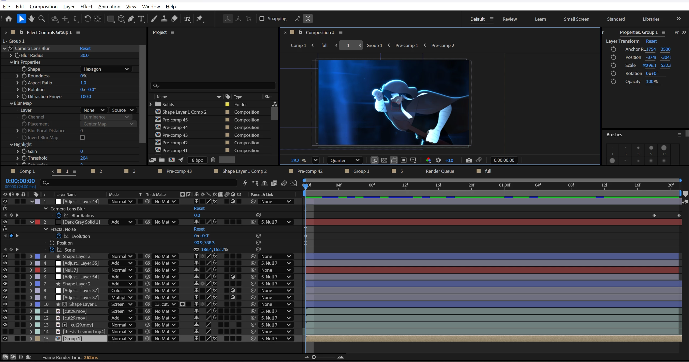Hide the Null 7 layer
The height and width of the screenshot is (362, 689).
coord(5,270)
